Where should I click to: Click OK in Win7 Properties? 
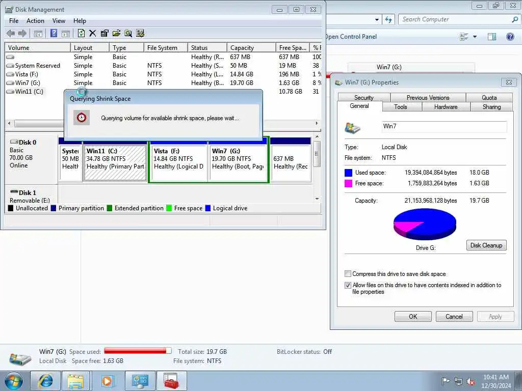pos(413,317)
